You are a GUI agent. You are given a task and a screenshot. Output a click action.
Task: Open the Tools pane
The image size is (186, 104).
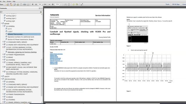tap(167, 4)
